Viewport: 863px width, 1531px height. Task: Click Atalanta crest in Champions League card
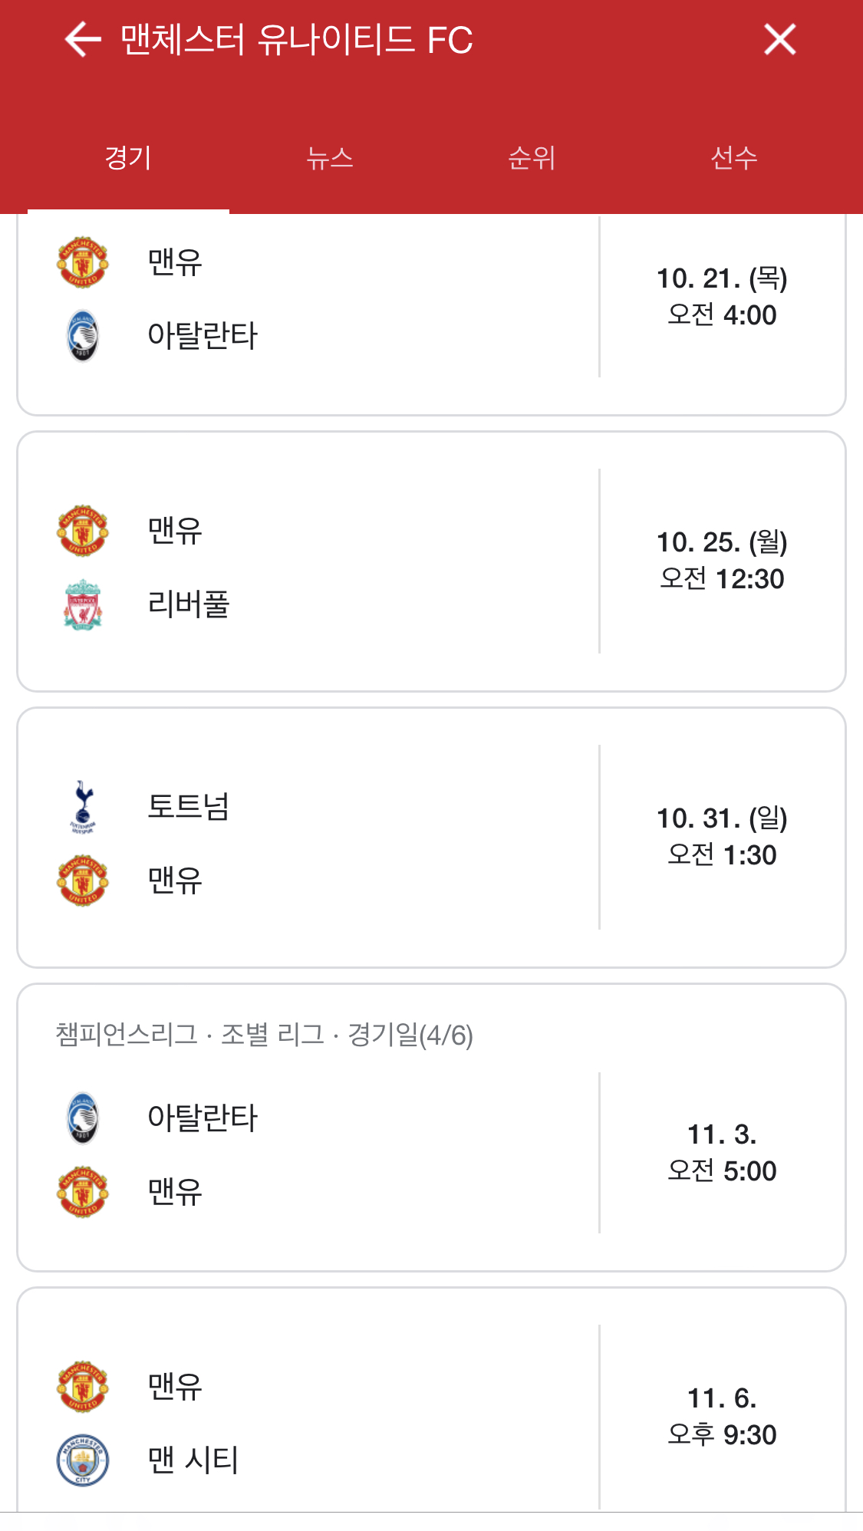tap(83, 1118)
